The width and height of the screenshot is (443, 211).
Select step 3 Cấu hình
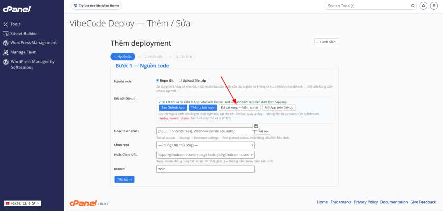click(x=184, y=57)
